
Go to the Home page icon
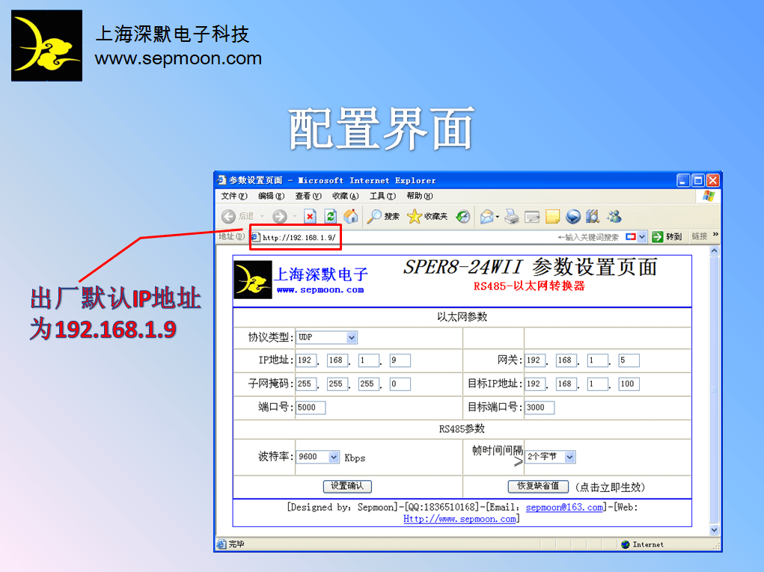[350, 217]
